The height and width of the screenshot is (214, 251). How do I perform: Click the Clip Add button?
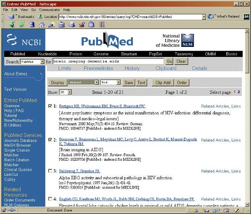[163, 83]
